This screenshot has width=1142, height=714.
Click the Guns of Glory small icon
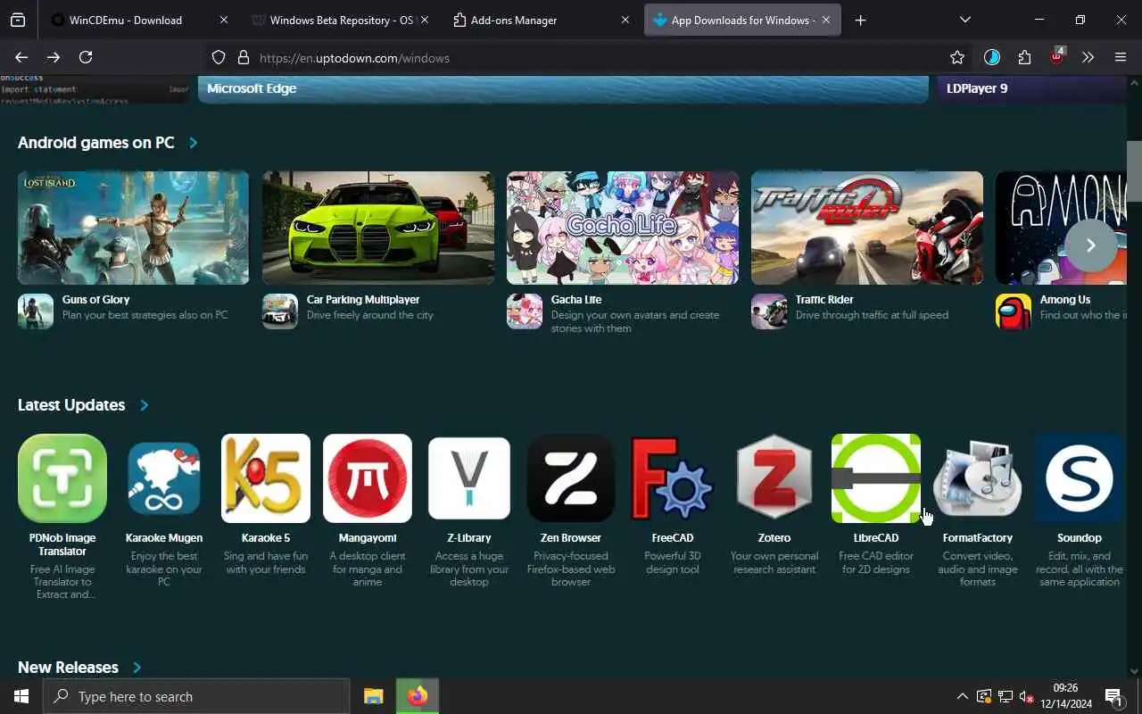pos(36,311)
